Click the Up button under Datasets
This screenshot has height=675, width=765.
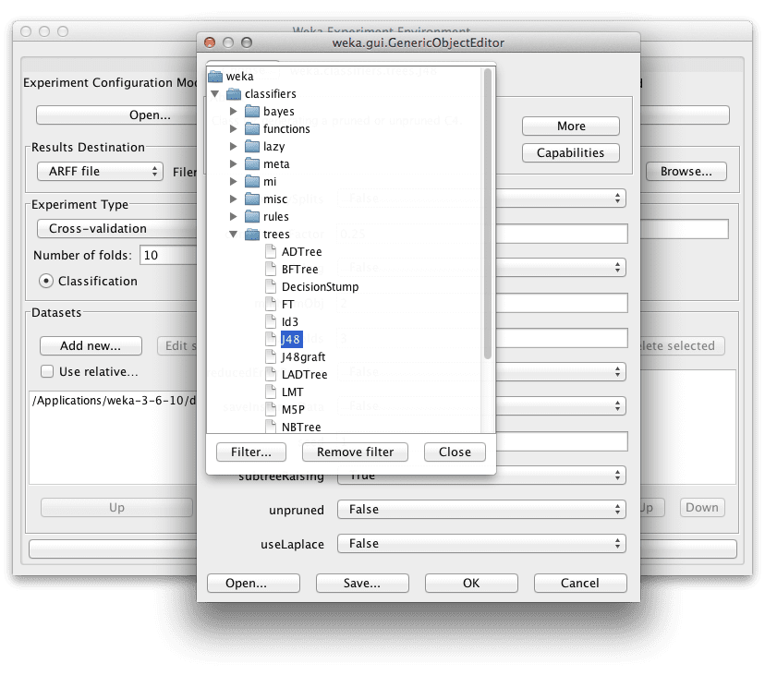(x=116, y=508)
